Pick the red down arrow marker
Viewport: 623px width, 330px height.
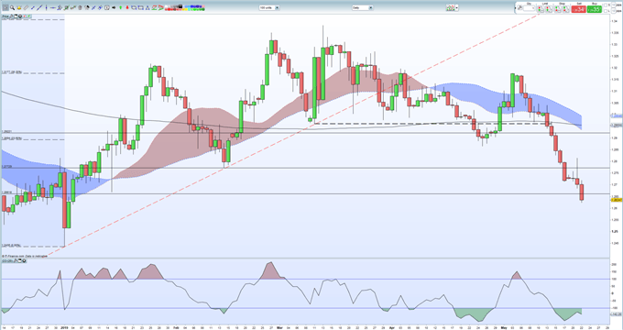click(127, 7)
